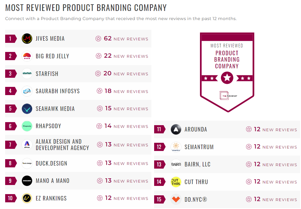This screenshot has height=209, width=301.
Task: Select the Arounda triangle logo
Action: [x=176, y=129]
